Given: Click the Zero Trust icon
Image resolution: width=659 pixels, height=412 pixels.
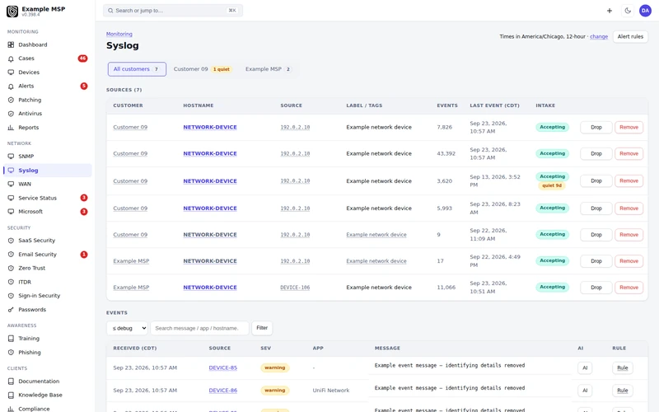Looking at the screenshot, I should (11, 268).
